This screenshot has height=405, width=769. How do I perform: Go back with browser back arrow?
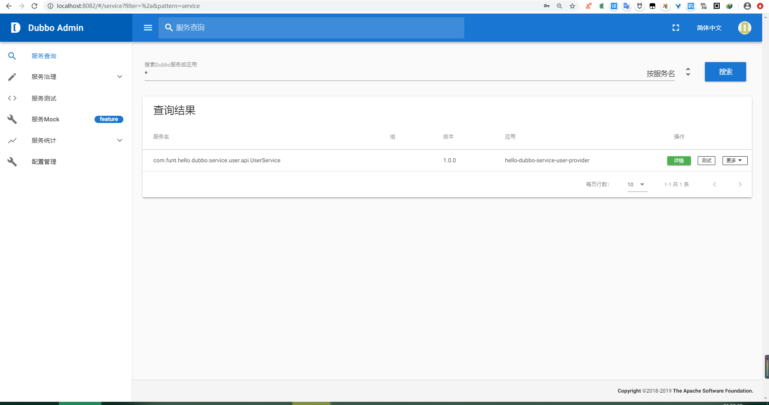coord(8,6)
